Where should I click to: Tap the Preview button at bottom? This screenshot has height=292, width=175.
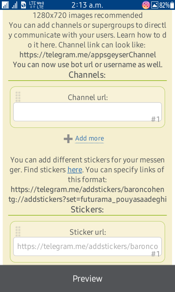87,278
